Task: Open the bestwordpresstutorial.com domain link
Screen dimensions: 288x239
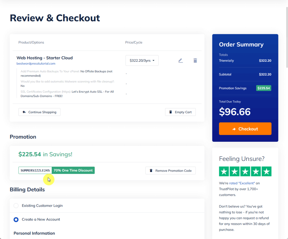Action: pos(36,64)
